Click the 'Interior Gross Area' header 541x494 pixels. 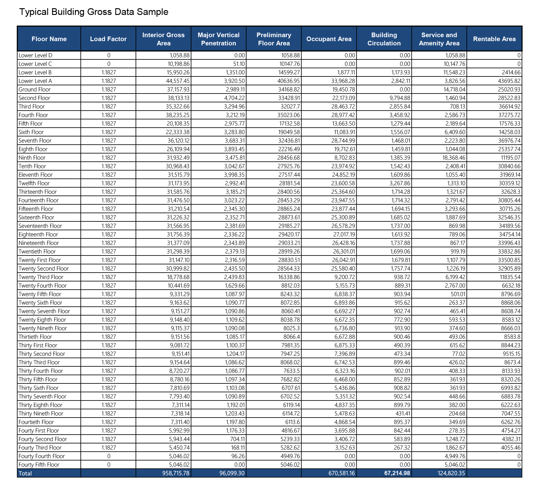coord(164,39)
